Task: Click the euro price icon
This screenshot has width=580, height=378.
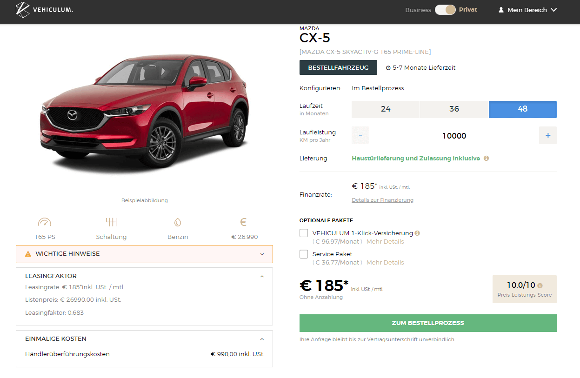Action: 244,222
